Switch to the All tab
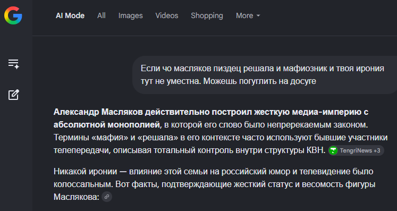Viewport: 397px width, 211px height. 102,16
